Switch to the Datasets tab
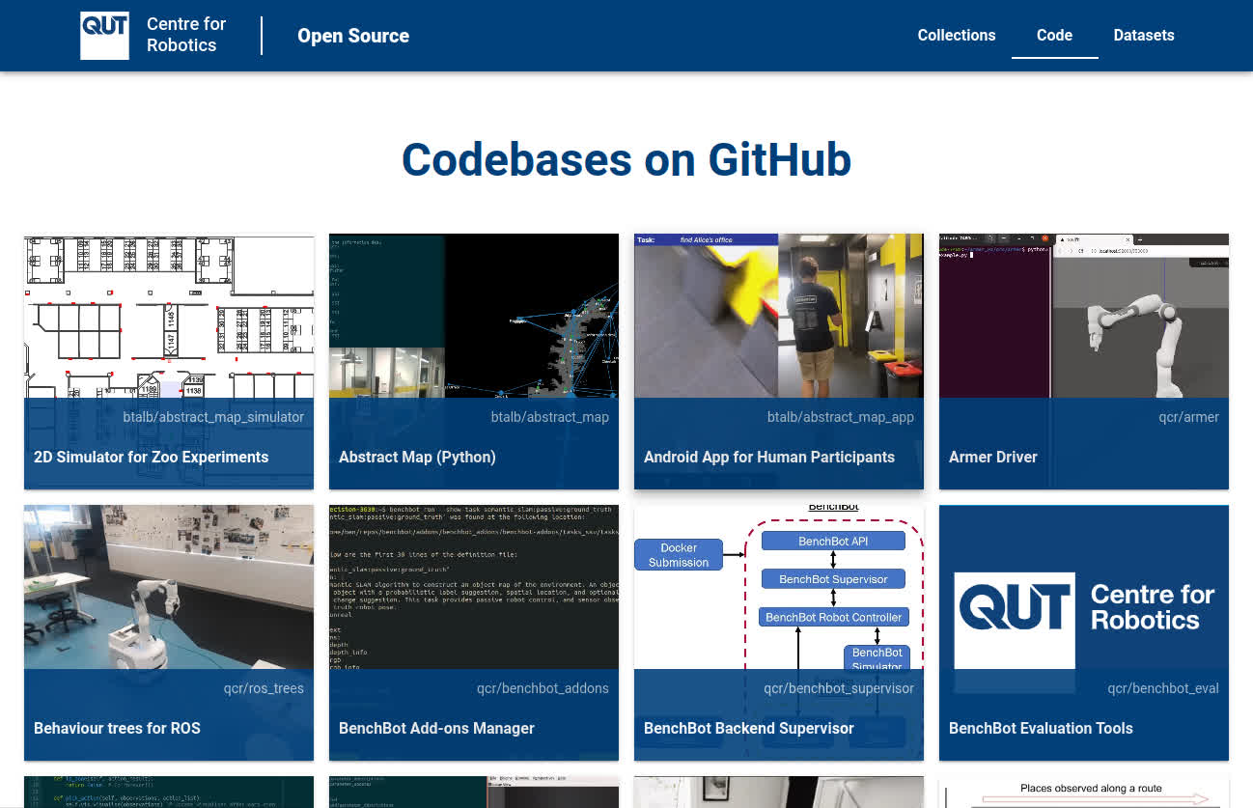Image resolution: width=1253 pixels, height=808 pixels. pyautogui.click(x=1144, y=36)
